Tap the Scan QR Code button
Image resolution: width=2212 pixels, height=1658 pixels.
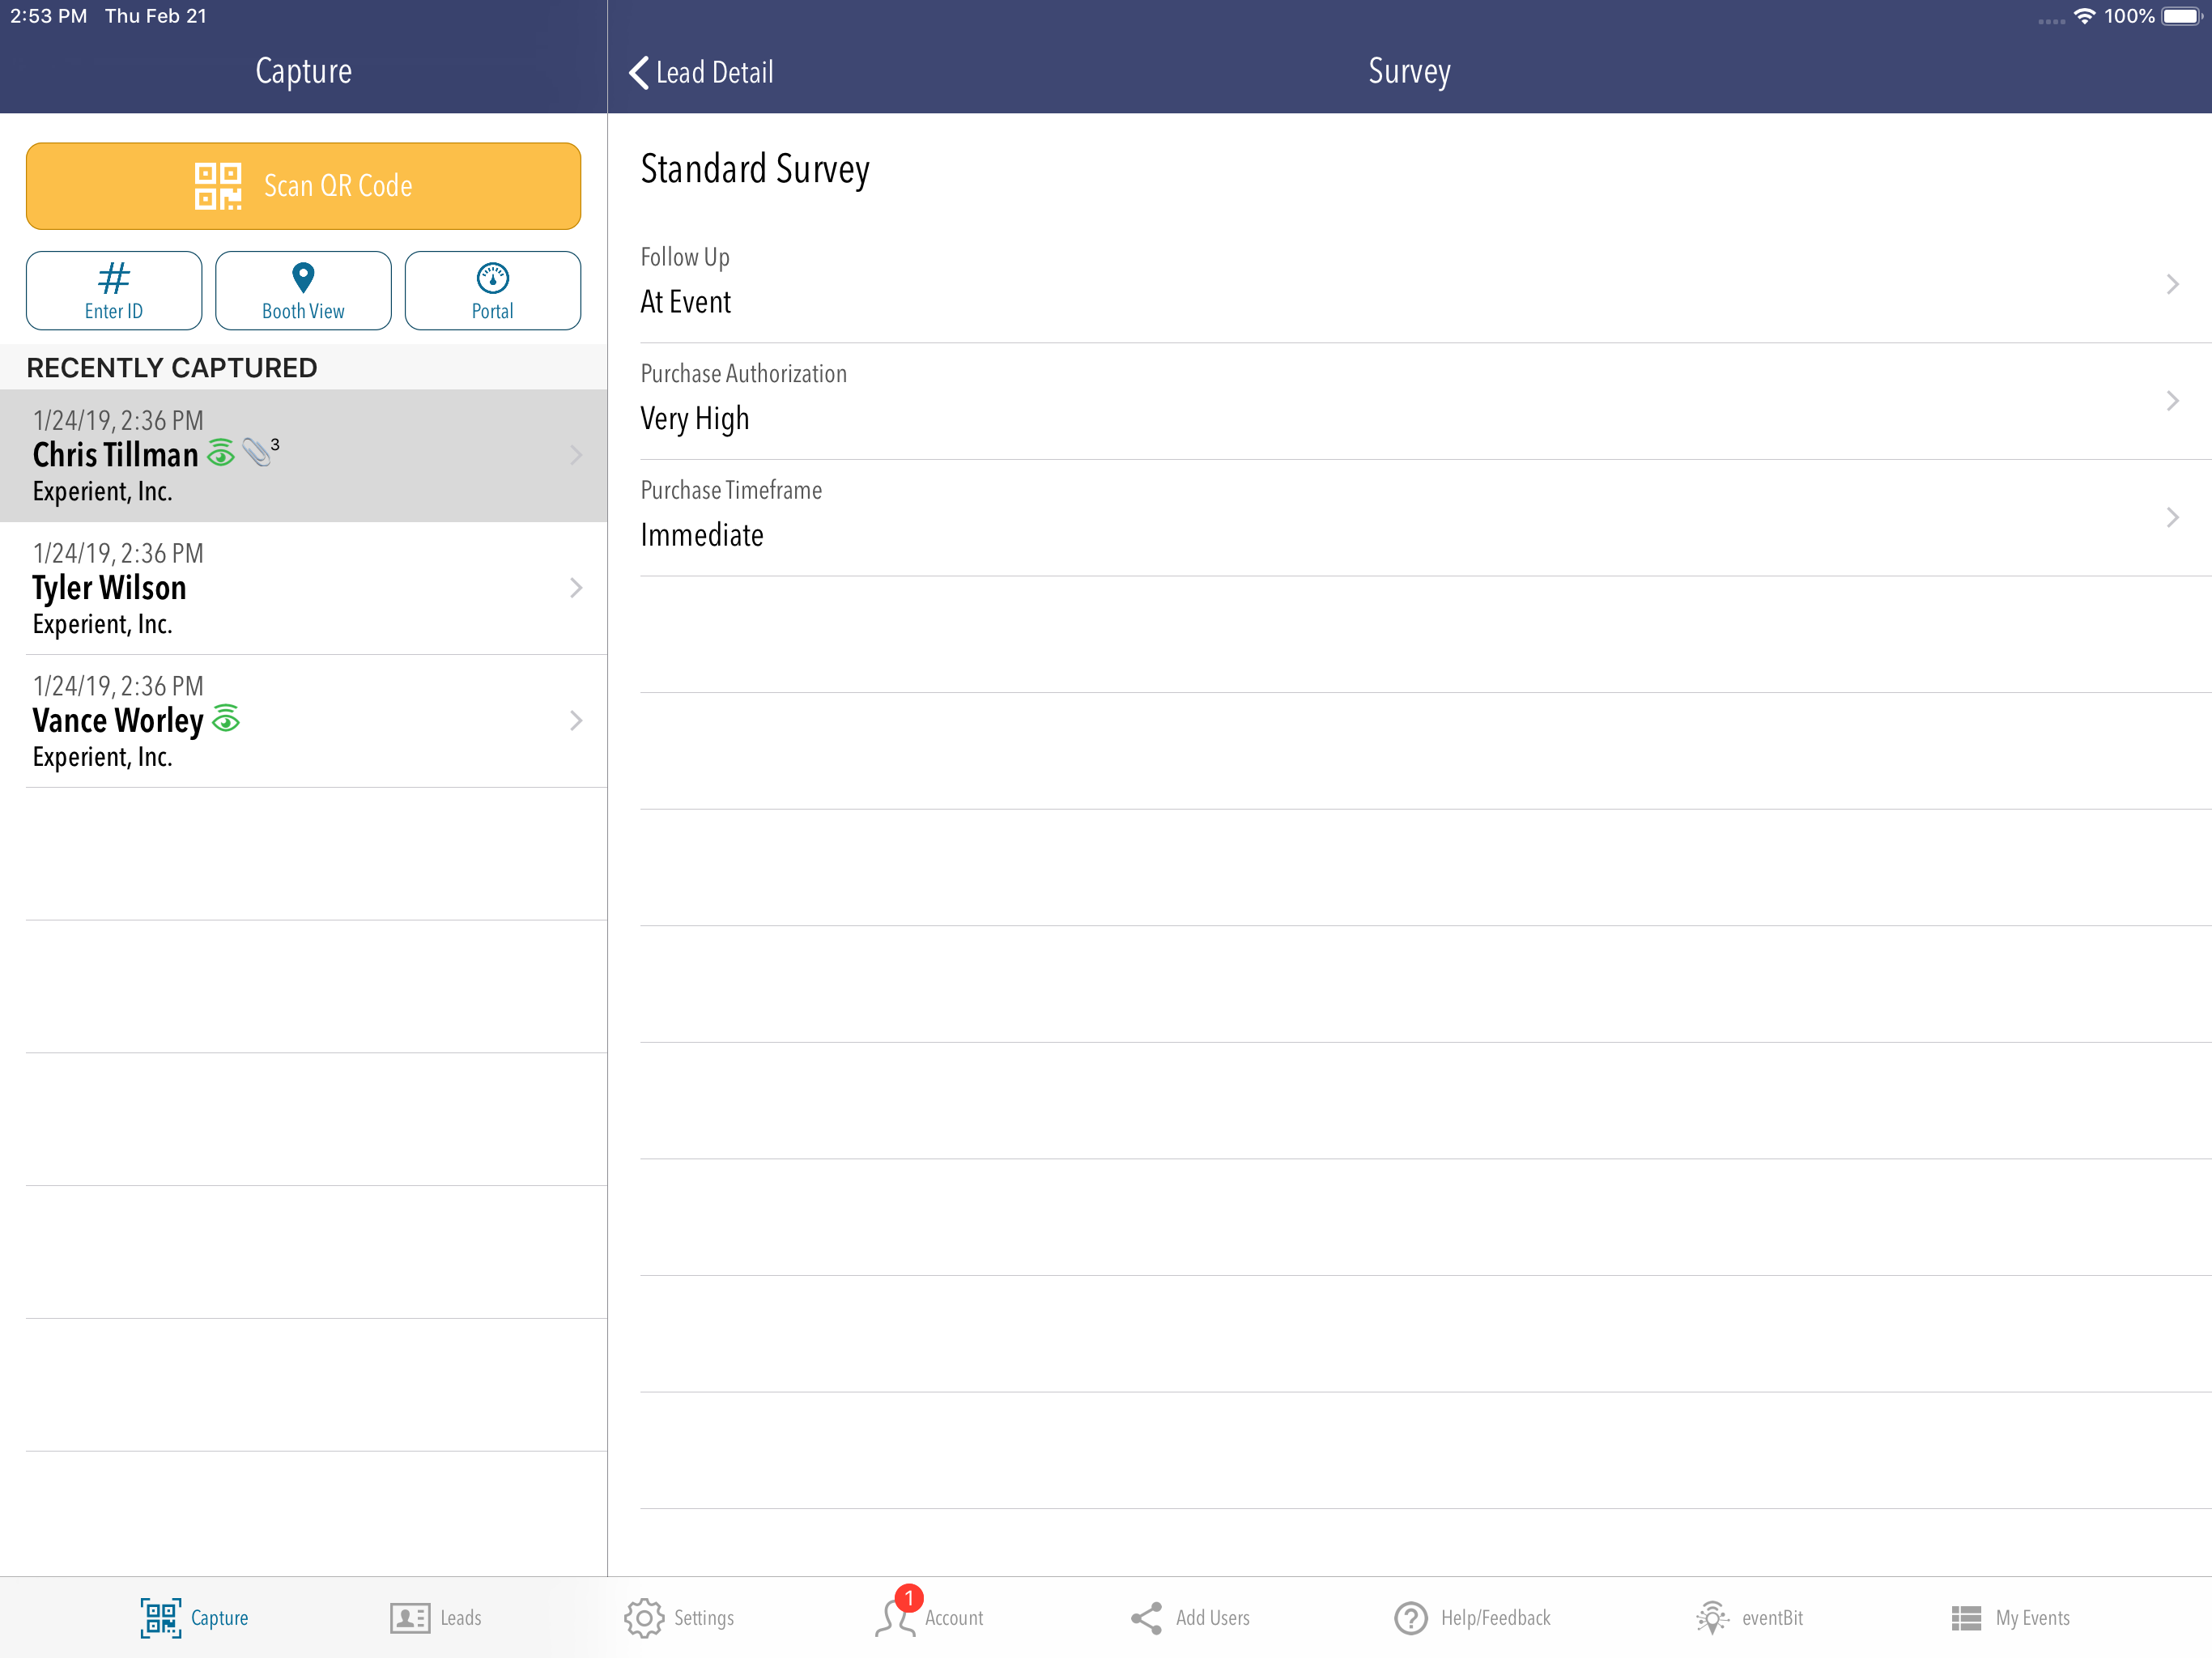303,186
